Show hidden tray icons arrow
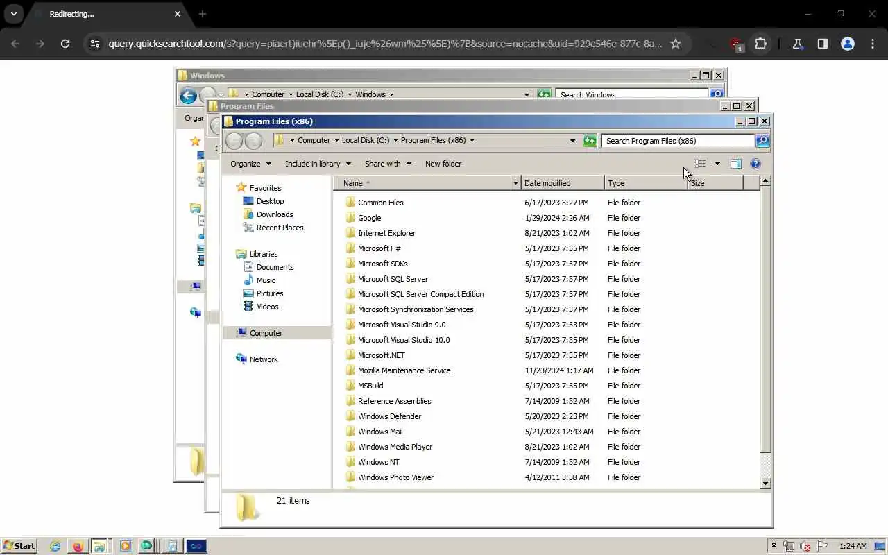 pos(774,546)
